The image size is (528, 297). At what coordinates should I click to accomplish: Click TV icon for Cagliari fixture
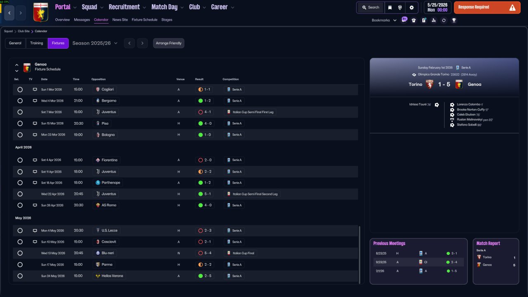click(35, 90)
